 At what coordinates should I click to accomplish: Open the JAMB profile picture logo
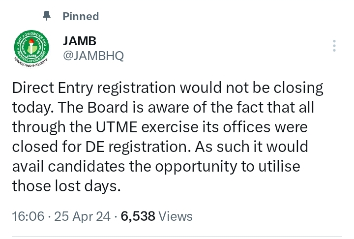tap(31, 48)
